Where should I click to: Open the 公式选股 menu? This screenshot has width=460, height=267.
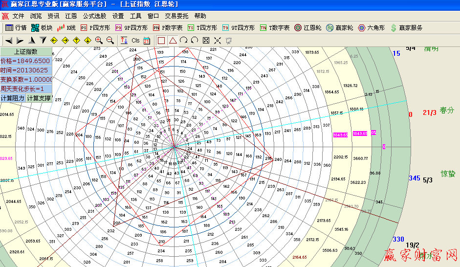click(94, 16)
